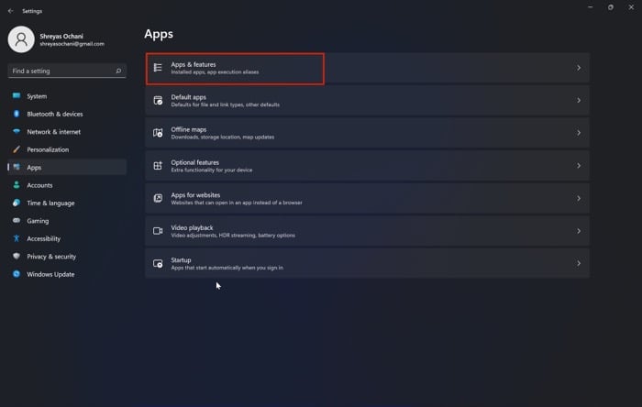The width and height of the screenshot is (642, 407).
Task: Go to Bluetooth & devices settings
Action: 67,114
